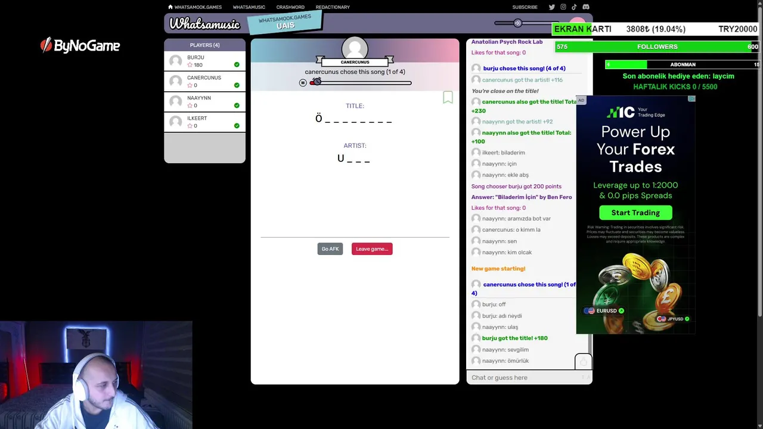Click the 'New game starting!' chat message
This screenshot has width=763, height=429.
point(498,269)
